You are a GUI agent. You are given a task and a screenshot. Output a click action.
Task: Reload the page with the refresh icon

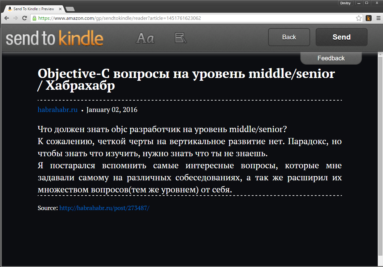[x=24, y=18]
